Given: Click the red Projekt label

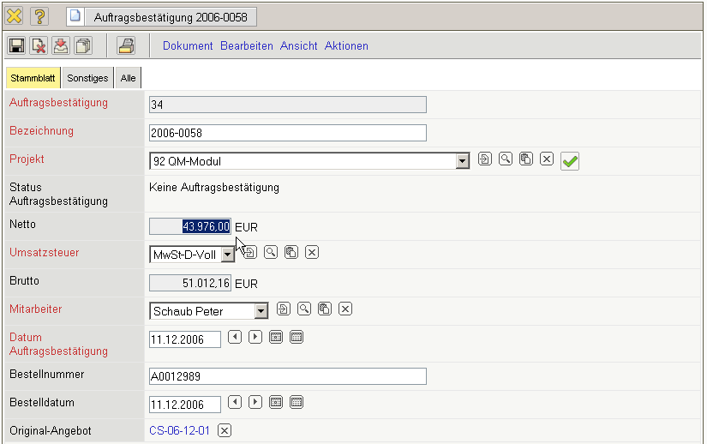Looking at the screenshot, I should pos(27,159).
